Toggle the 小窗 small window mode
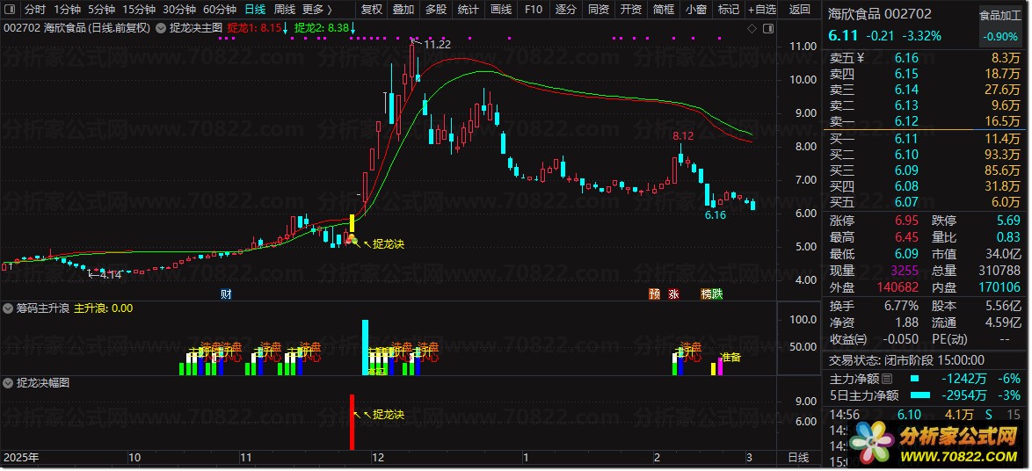Screen dimensions: 1032x471 pos(695,9)
